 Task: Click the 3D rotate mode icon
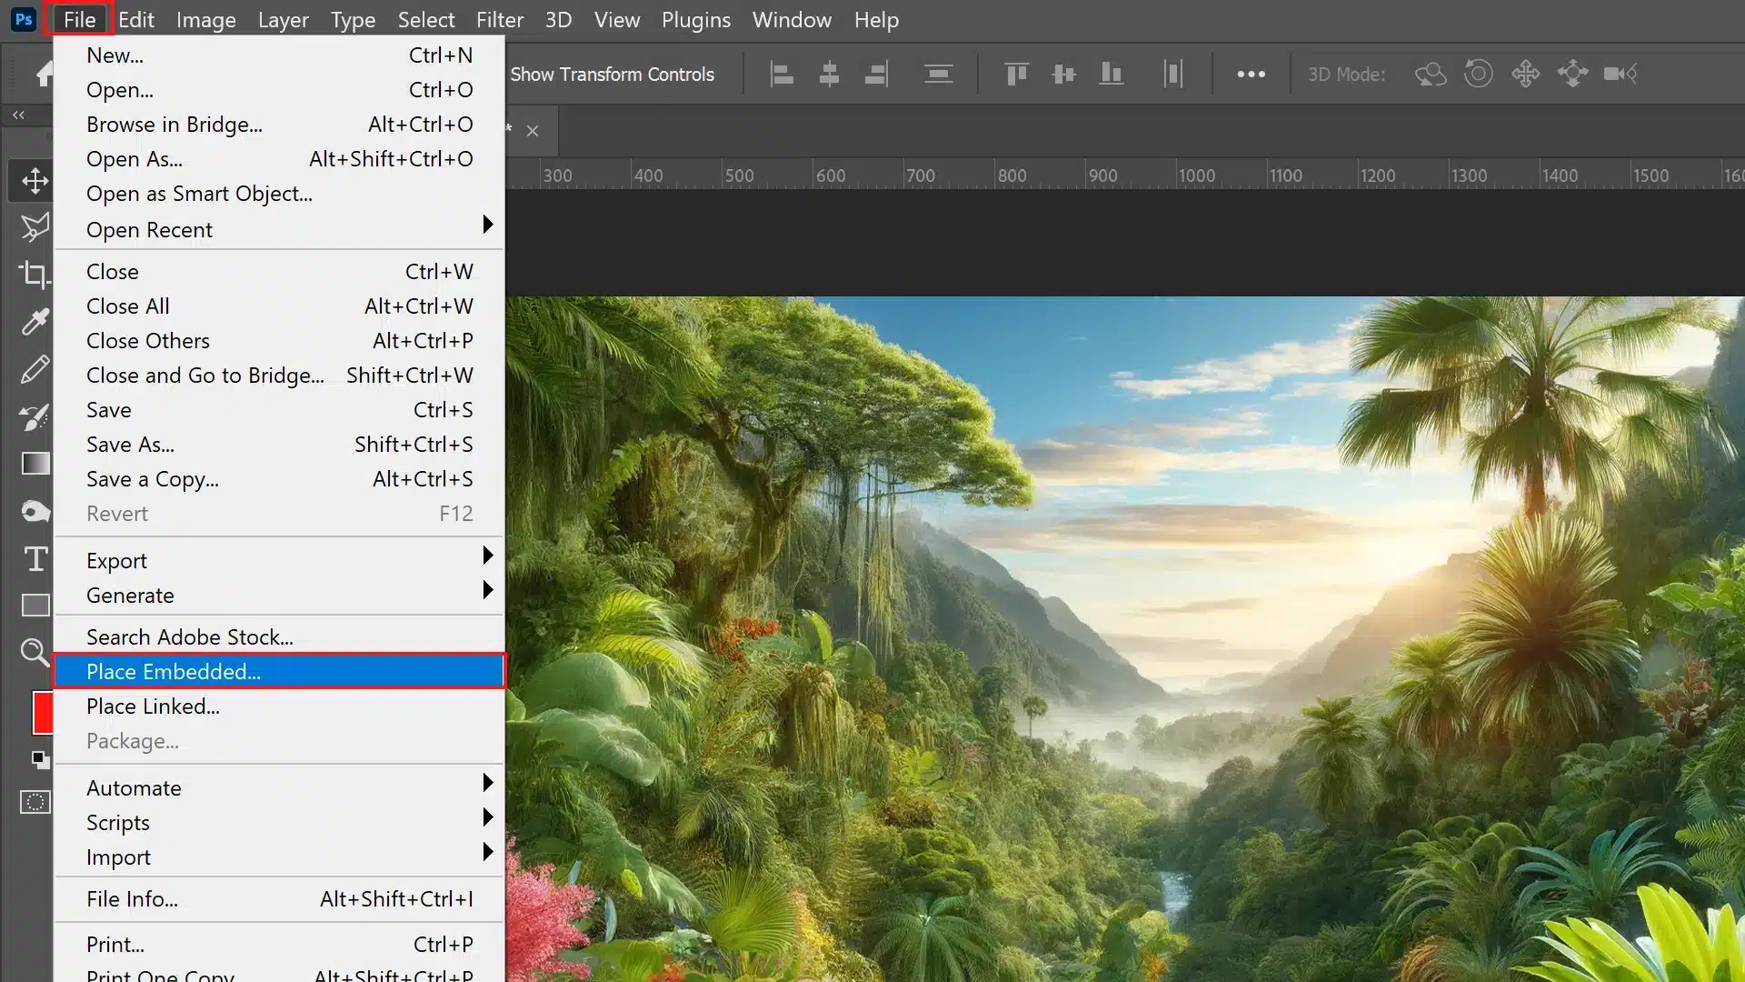point(1431,74)
